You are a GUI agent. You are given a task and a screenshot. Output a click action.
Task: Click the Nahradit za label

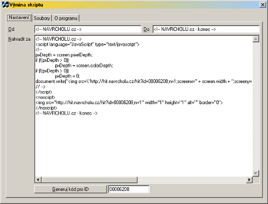point(20,39)
